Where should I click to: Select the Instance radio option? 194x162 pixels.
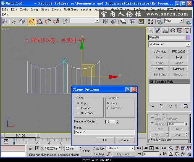(x=78, y=108)
